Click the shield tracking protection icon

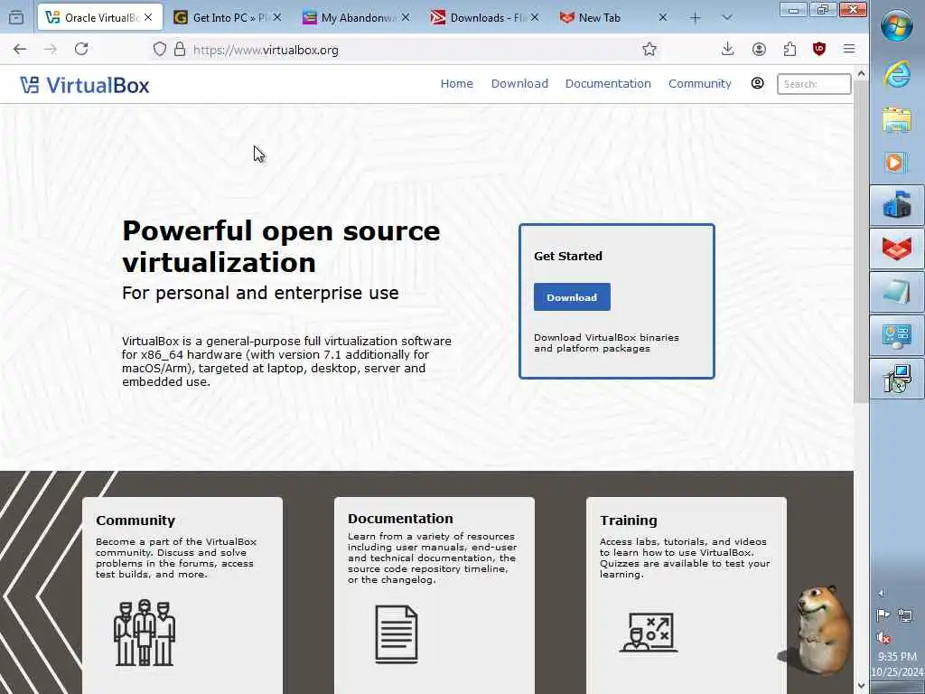pyautogui.click(x=160, y=50)
